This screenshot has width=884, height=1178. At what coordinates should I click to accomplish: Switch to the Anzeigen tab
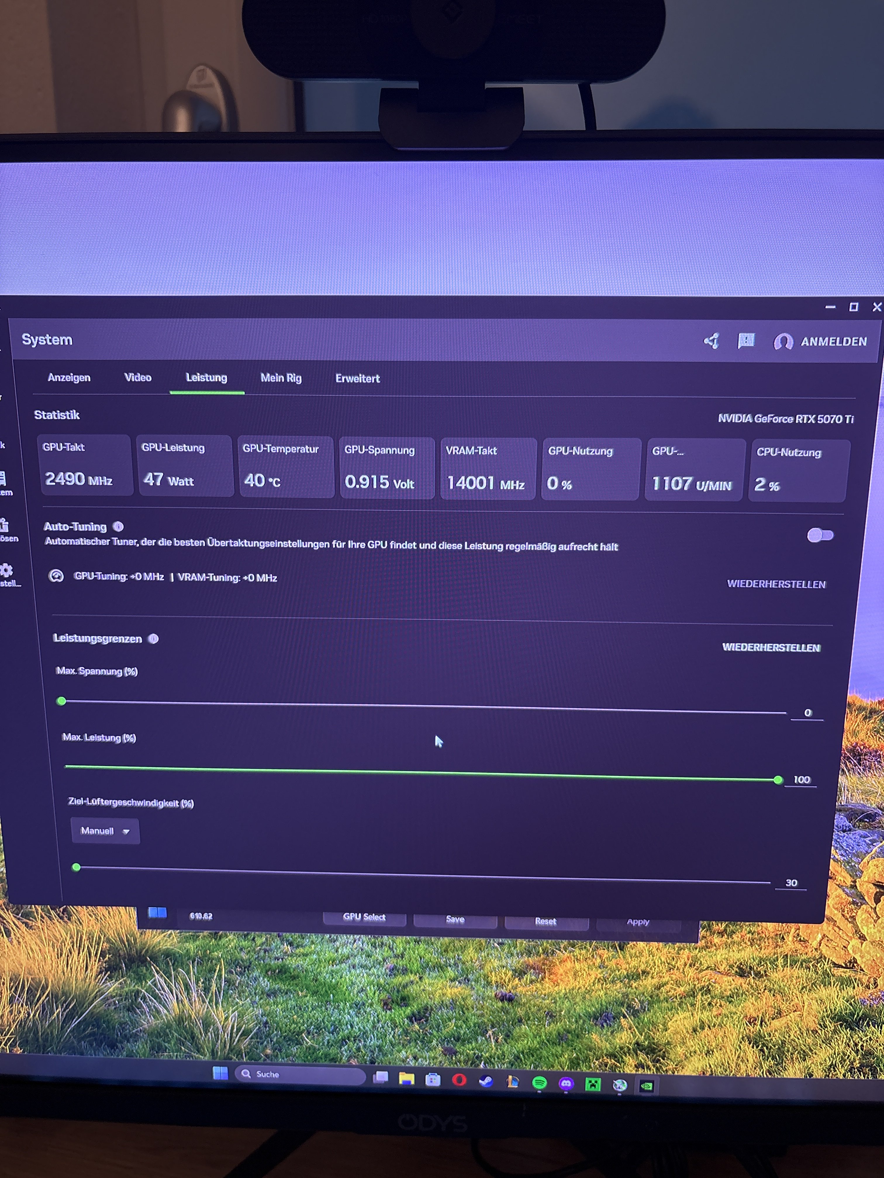pyautogui.click(x=69, y=377)
